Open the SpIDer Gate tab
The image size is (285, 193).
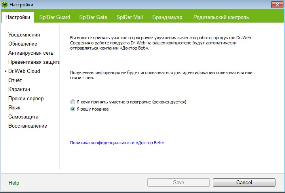(93, 17)
